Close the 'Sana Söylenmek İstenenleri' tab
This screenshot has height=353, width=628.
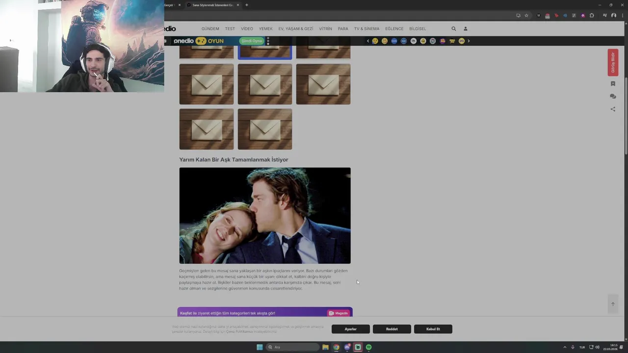point(238,5)
